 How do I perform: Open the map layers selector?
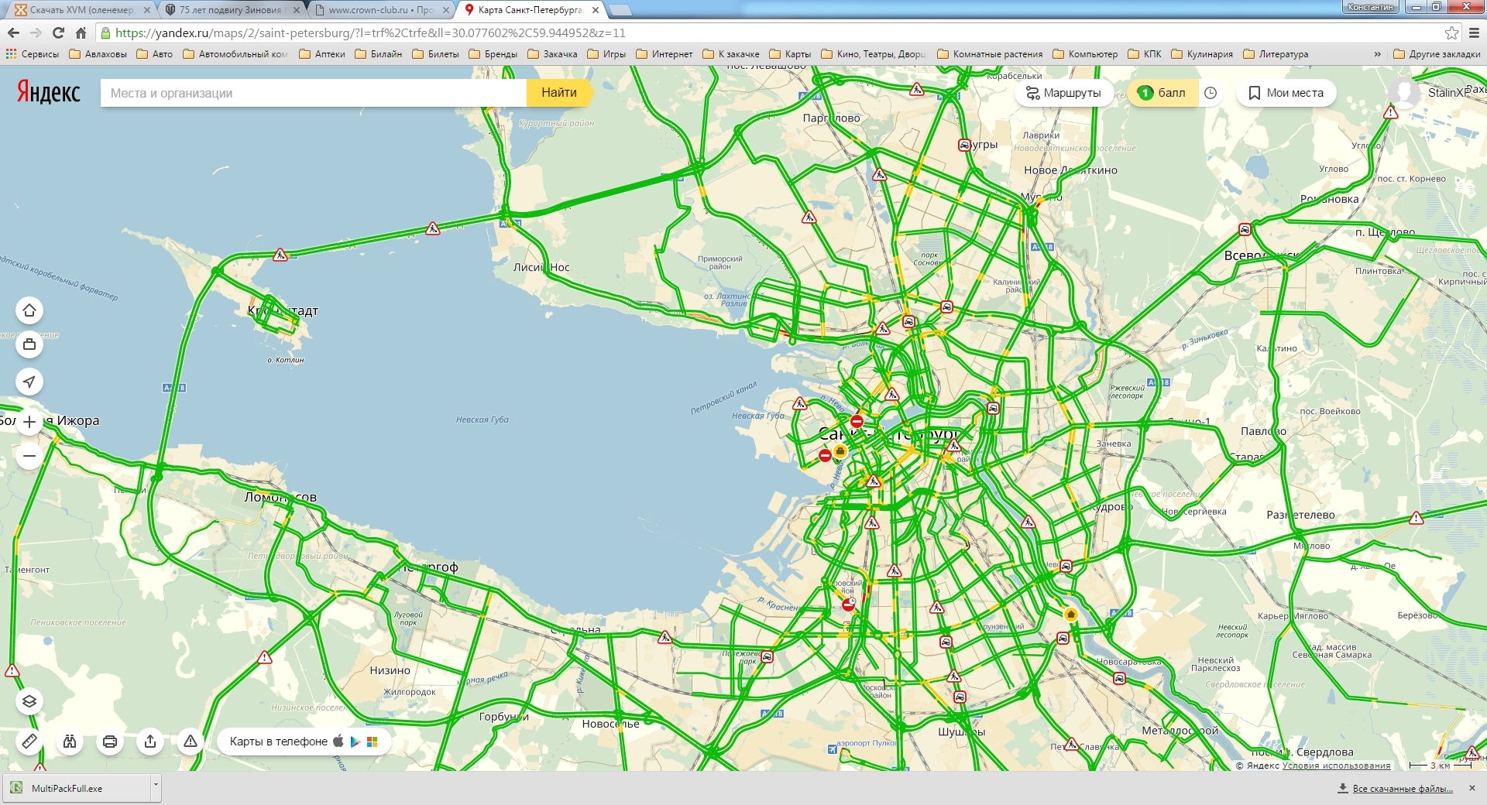pyautogui.click(x=29, y=701)
